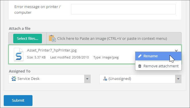The height and width of the screenshot is (108, 190).
Task: Click the trash icon beside Remove attachment
Action: tap(140, 66)
